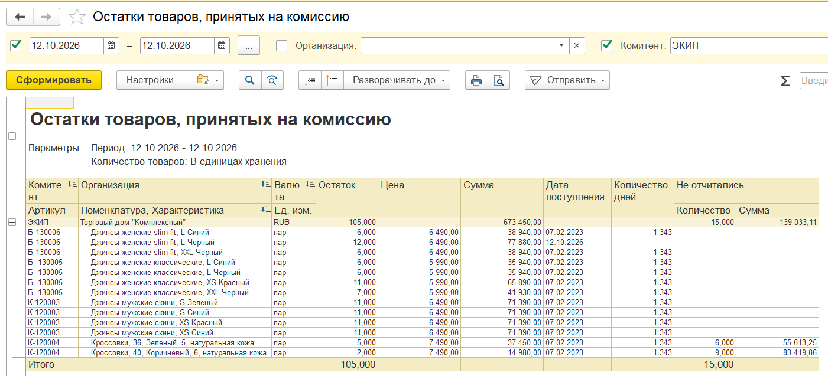This screenshot has width=828, height=376.
Task: Select row Джинсы мужские скини, XS Красный
Action: coord(175,322)
